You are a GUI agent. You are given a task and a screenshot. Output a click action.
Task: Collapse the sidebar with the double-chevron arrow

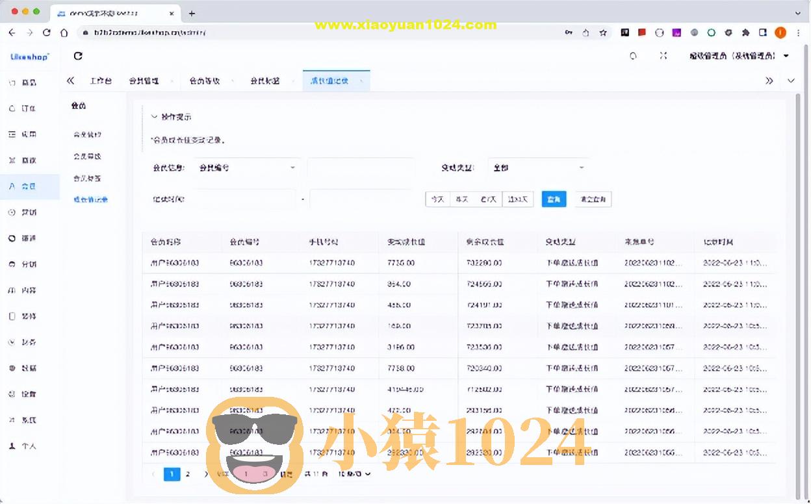70,81
